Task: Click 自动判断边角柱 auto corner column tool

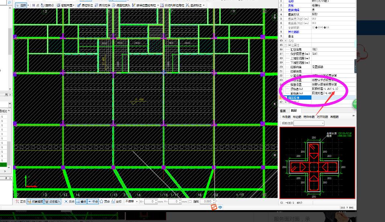Action: (172, 5)
